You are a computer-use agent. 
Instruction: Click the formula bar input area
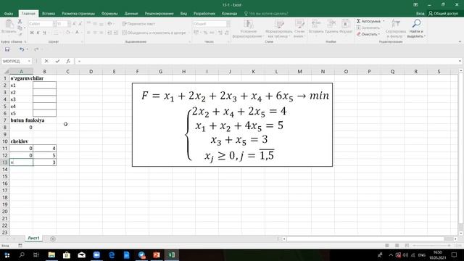tap(266, 61)
